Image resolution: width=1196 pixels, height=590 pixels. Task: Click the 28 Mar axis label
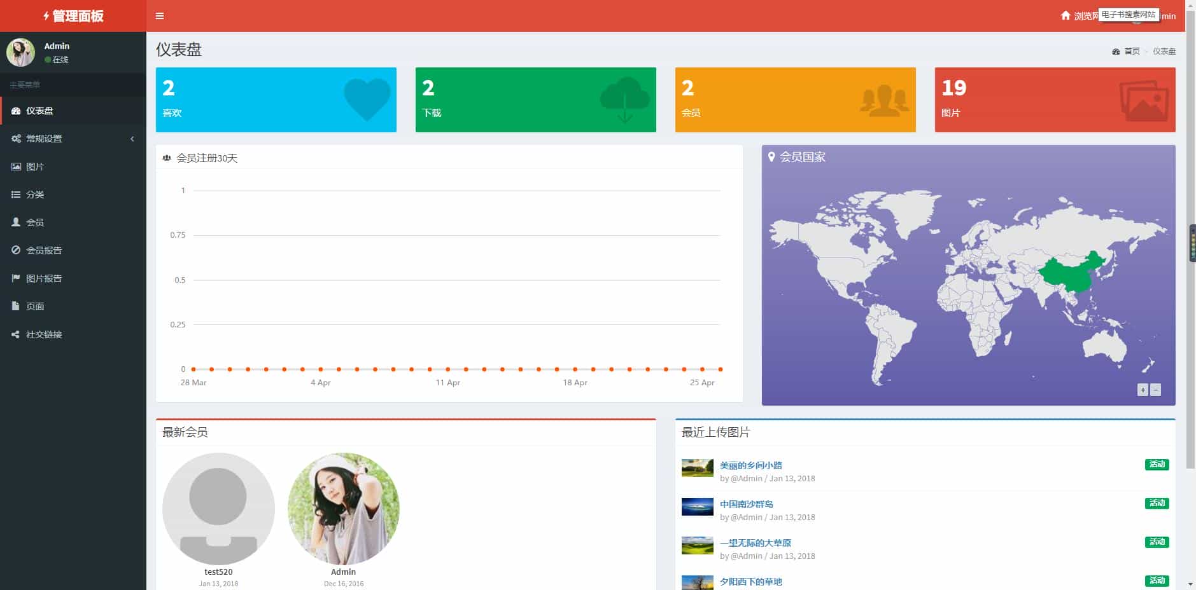click(193, 383)
